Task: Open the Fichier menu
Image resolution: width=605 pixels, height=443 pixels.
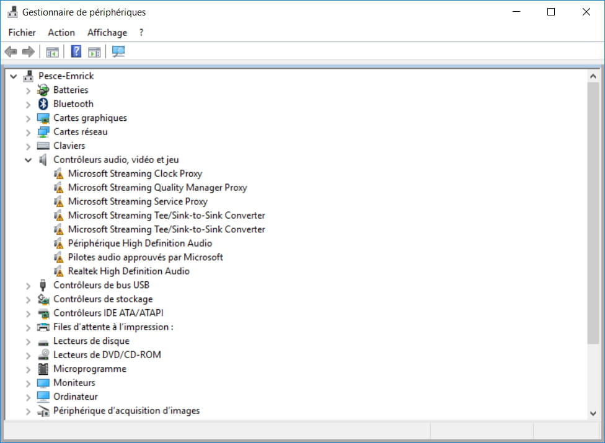Action: pos(22,32)
